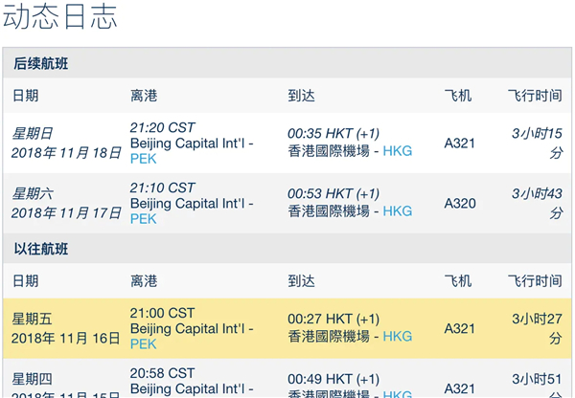Click the 离港 column header under 以往航班
The width and height of the screenshot is (575, 398).
pyautogui.click(x=144, y=281)
